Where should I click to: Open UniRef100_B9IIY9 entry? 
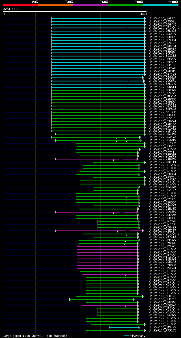pyautogui.click(x=162, y=75)
